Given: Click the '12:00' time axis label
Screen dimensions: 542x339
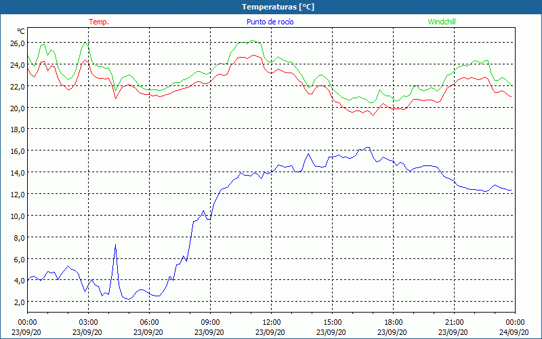Looking at the screenshot, I should click(x=272, y=323).
